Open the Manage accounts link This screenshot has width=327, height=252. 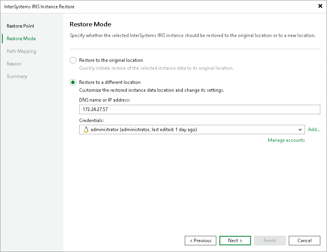286,140
